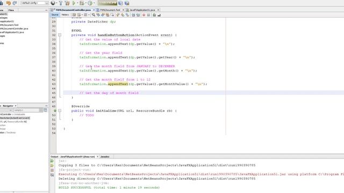Select JavaFXApplication51.java in project tree
Screen dimensions: 344x193
point(12,32)
